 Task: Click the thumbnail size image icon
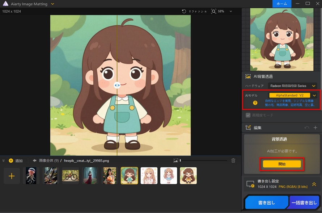pos(175,160)
